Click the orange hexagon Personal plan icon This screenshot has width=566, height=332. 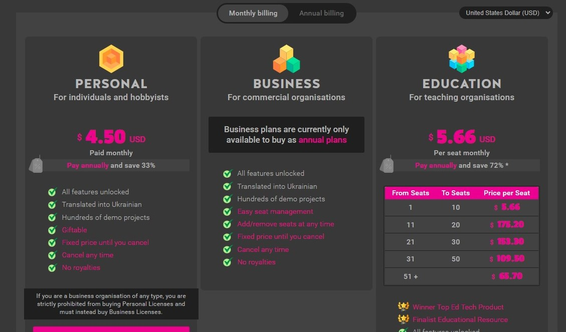click(x=111, y=59)
